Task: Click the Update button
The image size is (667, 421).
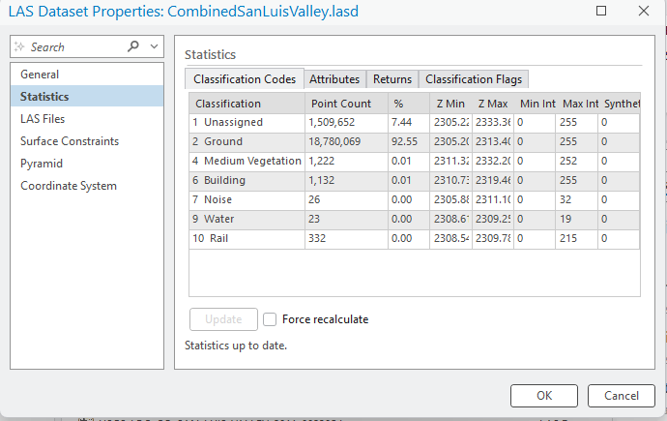Action: (223, 319)
